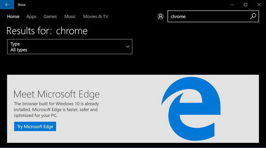Viewport: 266px width, 148px height.
Task: Click the Edge browser description paragraph
Action: coord(56,109)
